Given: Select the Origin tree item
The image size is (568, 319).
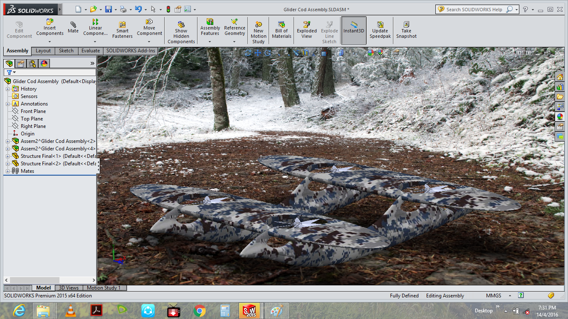Looking at the screenshot, I should coord(27,134).
